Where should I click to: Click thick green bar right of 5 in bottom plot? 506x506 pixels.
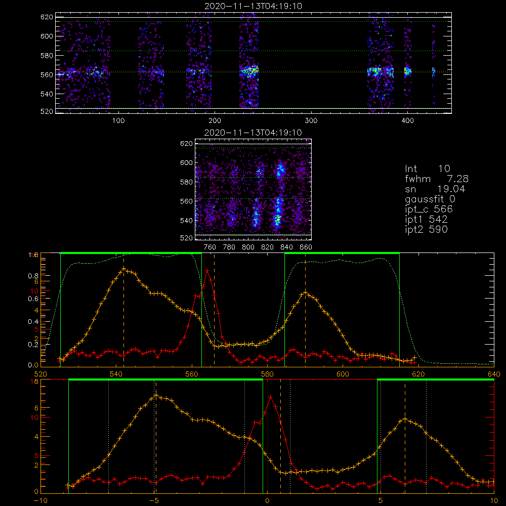coord(436,380)
